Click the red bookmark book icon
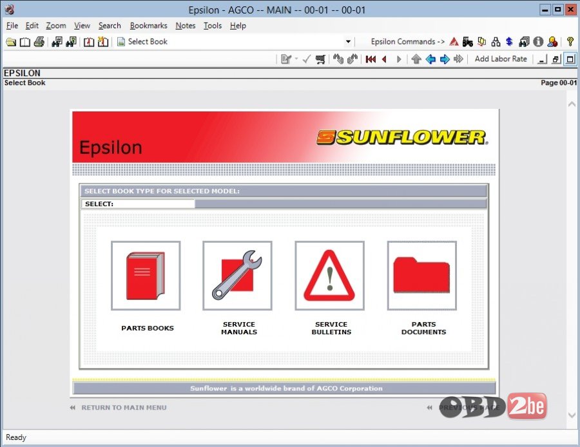Viewport: 580px width, 447px height. 89,42
